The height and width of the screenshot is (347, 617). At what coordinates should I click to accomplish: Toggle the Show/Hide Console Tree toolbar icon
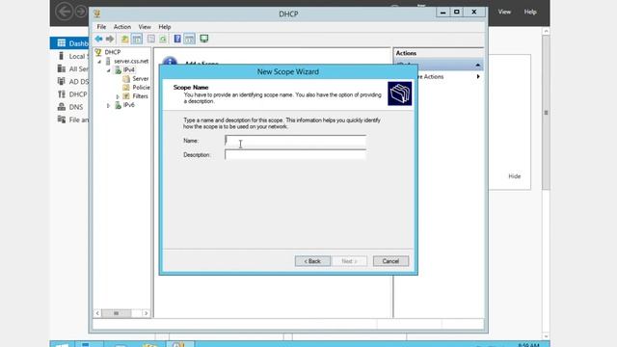(137, 39)
